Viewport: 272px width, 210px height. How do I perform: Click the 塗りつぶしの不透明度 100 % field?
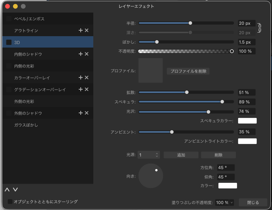pyautogui.click(x=222, y=203)
